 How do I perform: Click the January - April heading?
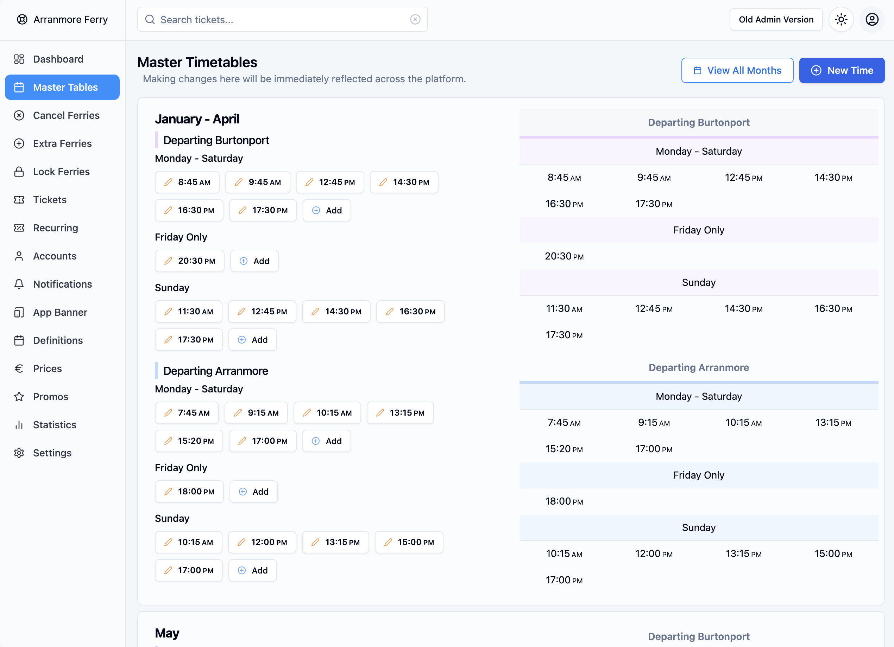197,119
